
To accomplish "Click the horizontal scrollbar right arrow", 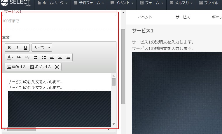I will coord(109,129).
